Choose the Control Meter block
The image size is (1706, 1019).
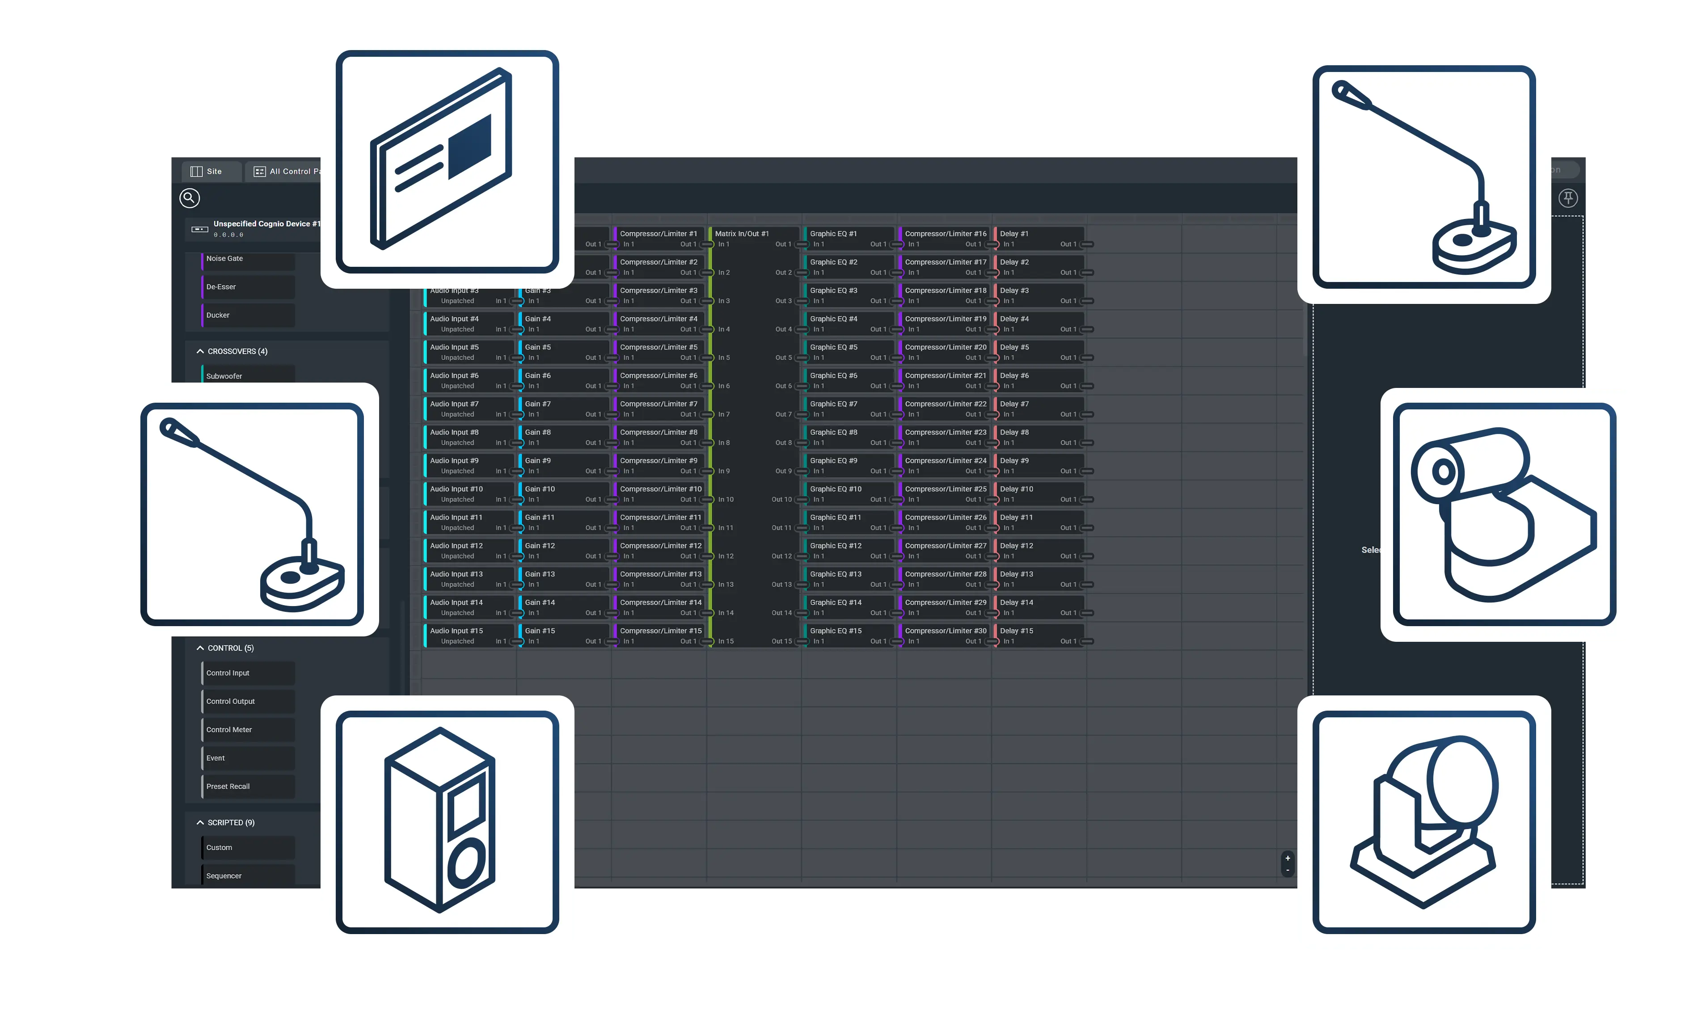(249, 730)
